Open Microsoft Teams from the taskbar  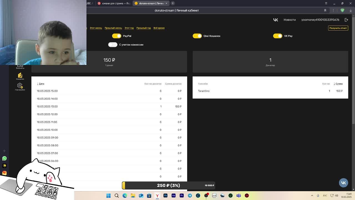(x=239, y=196)
